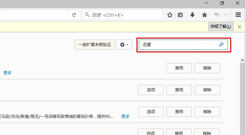Screen dimensions: 246x135
Task: Click into the 迅雷 add-on search field
Action: pyautogui.click(x=179, y=45)
